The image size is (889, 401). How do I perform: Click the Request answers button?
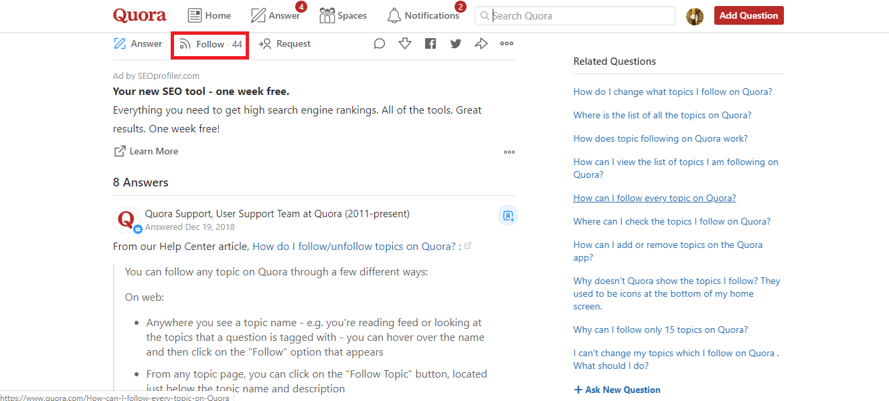(285, 43)
